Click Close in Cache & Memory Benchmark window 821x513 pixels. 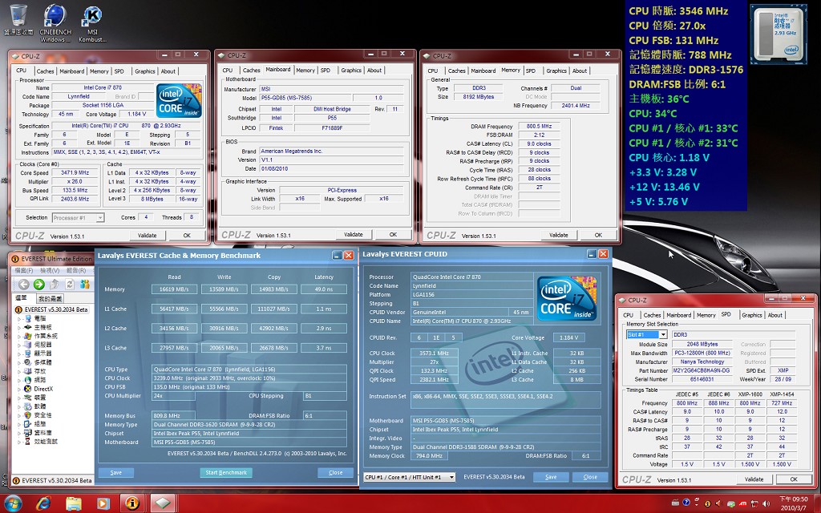click(336, 473)
